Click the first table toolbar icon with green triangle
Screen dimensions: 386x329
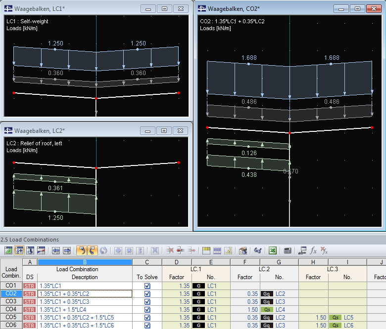point(8,250)
